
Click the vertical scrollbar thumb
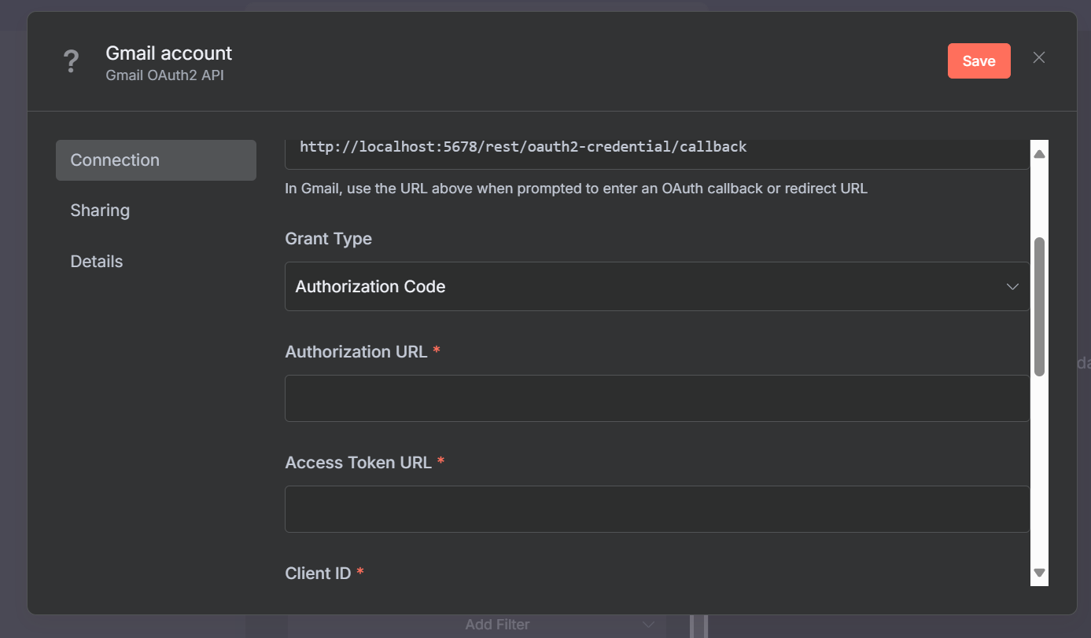tap(1039, 306)
